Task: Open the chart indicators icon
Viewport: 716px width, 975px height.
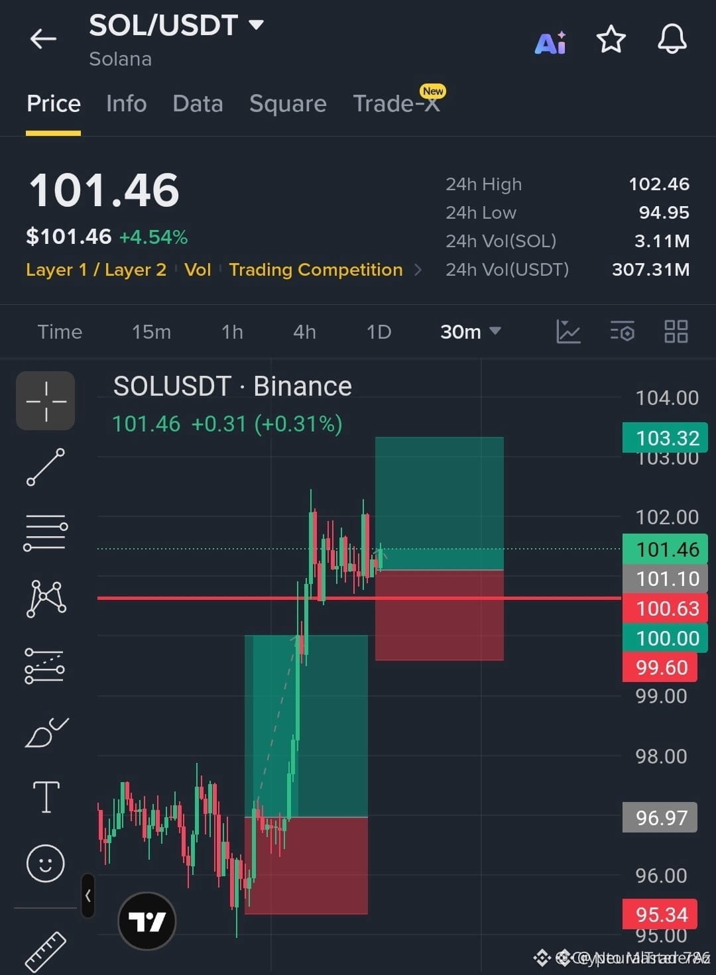Action: coord(568,331)
